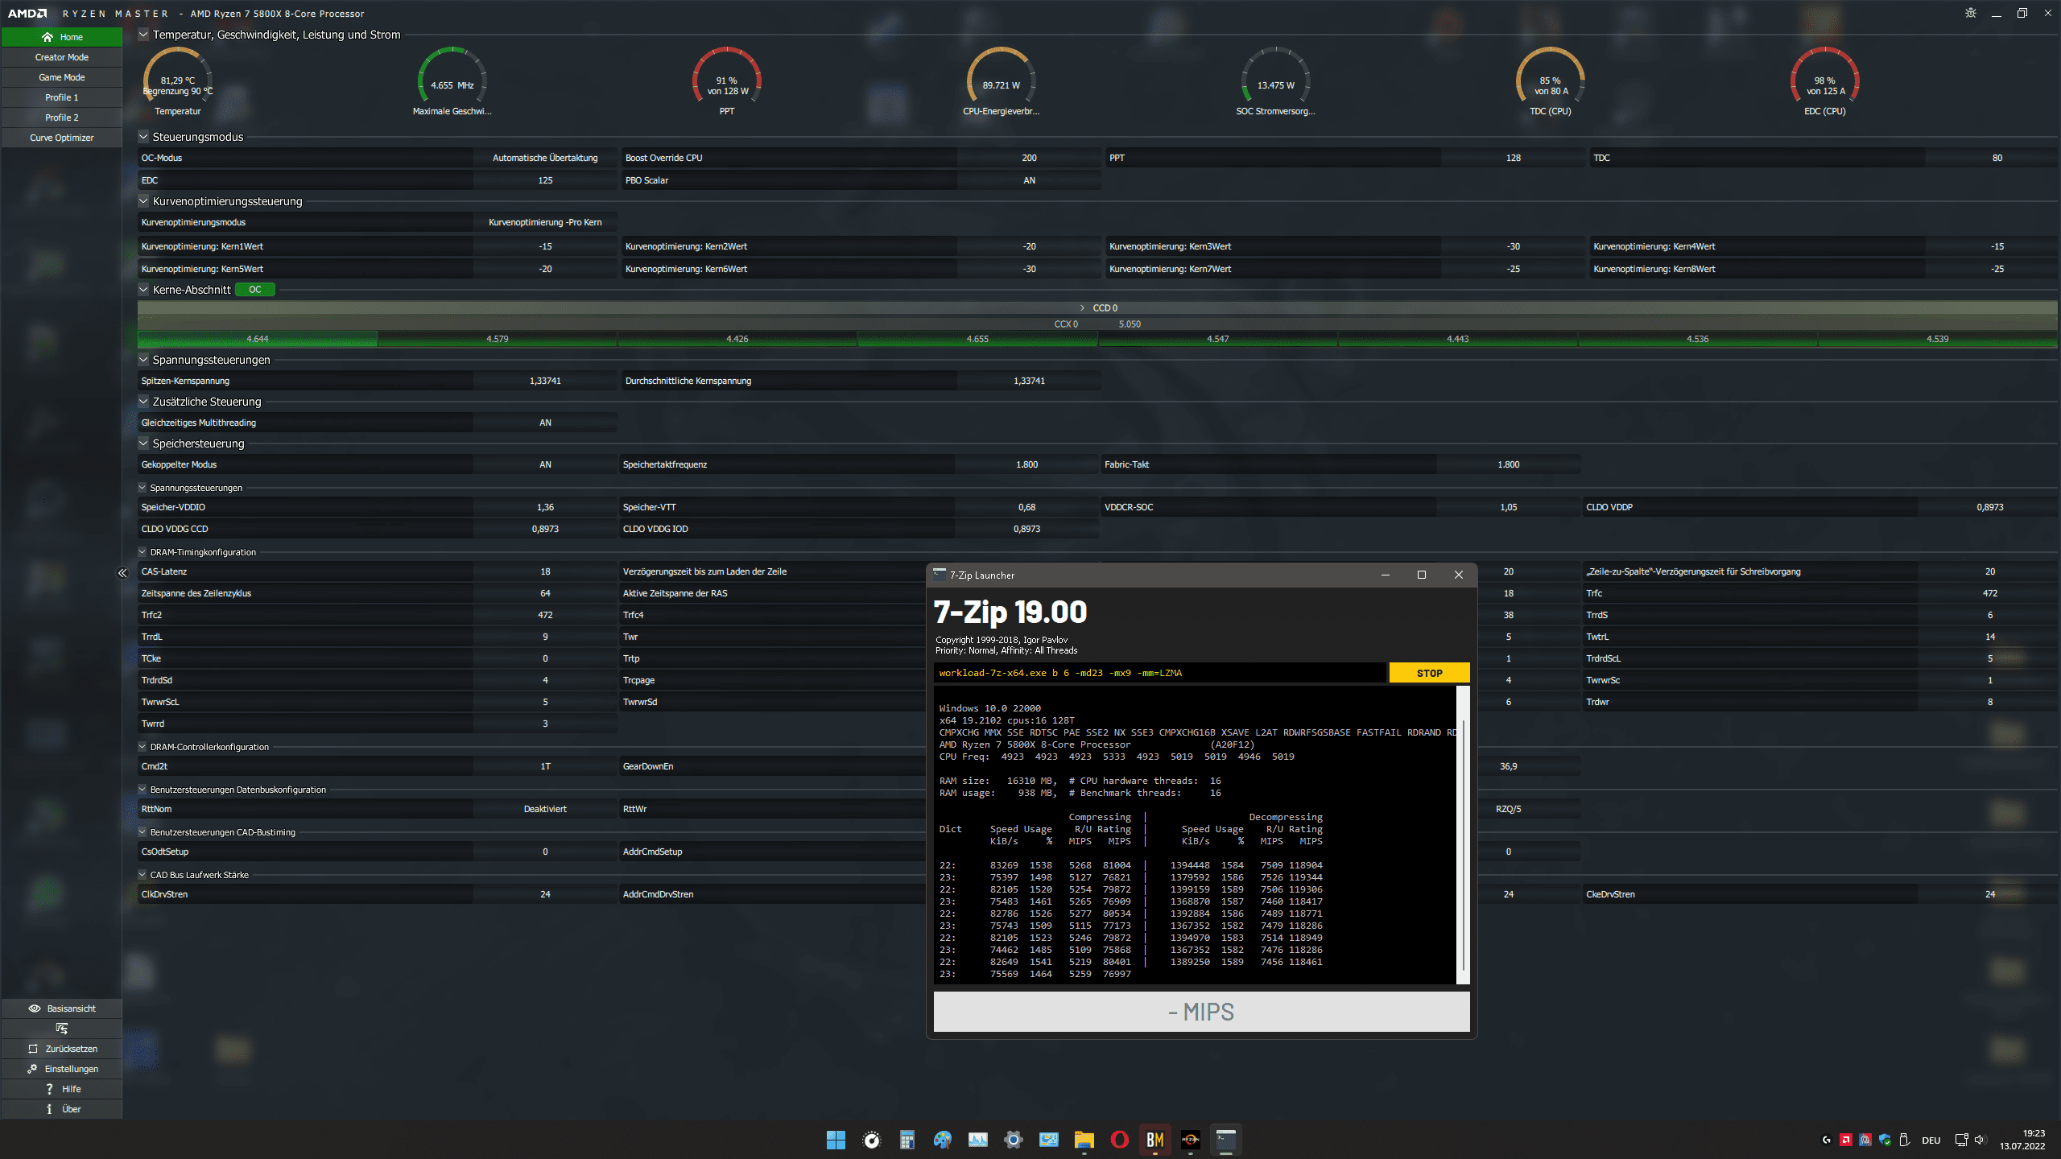Click the STOP button in 7-Zip Launcher

click(x=1429, y=673)
